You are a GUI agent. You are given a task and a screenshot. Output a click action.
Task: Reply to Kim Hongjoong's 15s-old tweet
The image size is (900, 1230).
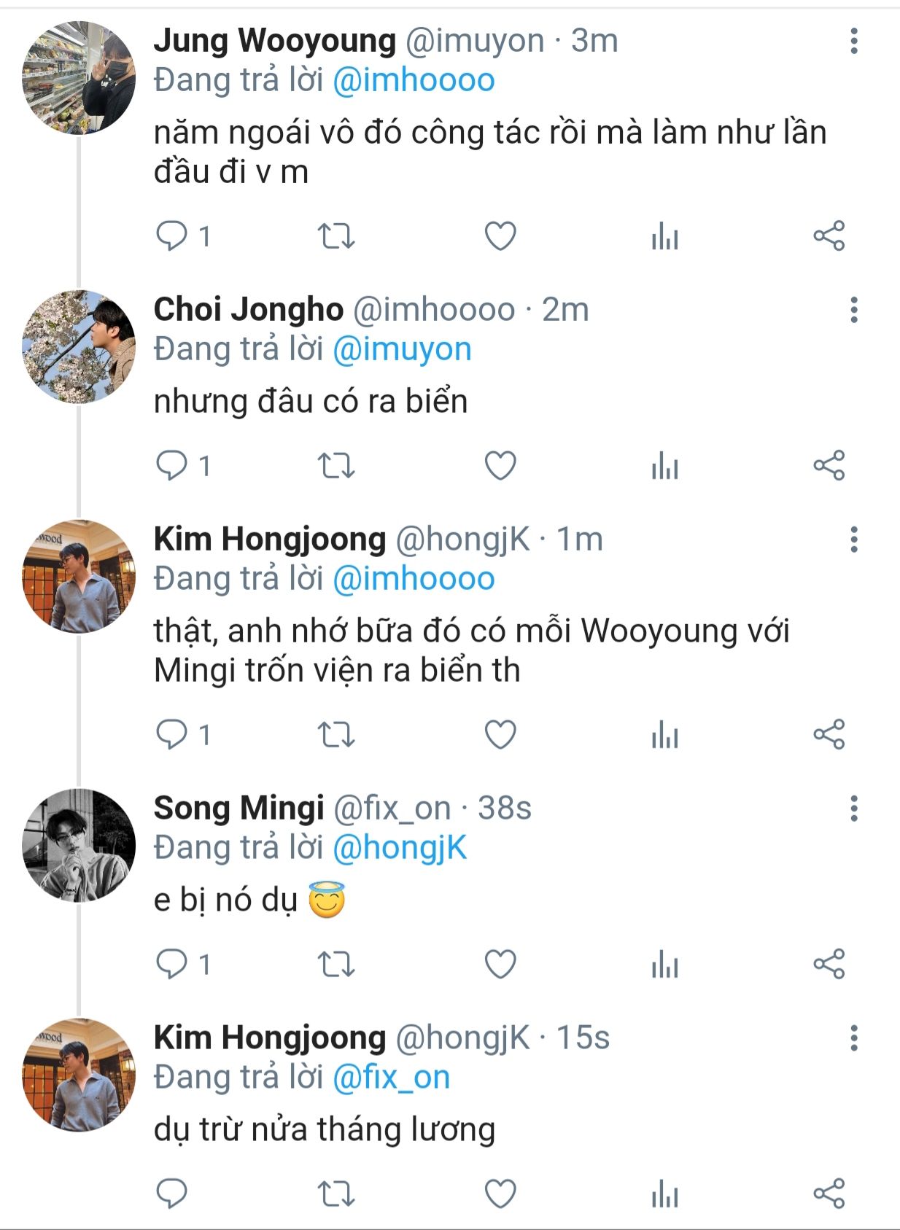tap(173, 1194)
